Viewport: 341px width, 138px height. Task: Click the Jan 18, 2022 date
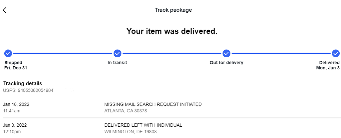pyautogui.click(x=16, y=104)
